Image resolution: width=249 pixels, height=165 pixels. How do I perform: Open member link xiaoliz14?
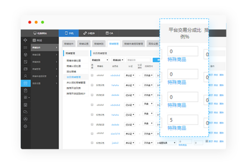pos(115,134)
